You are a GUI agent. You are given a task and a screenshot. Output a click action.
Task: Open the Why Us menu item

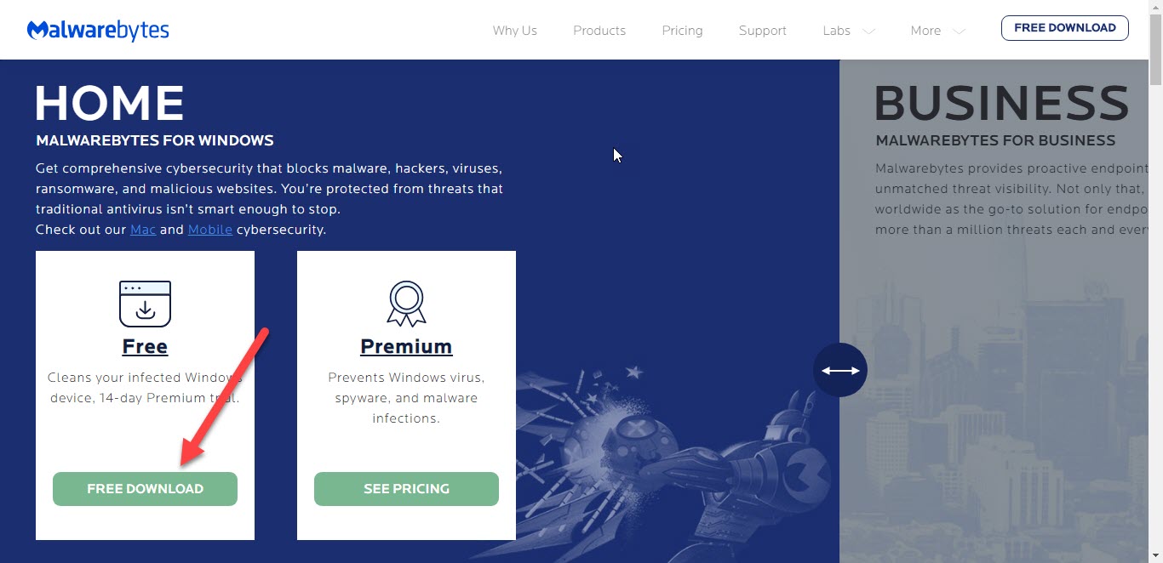pyautogui.click(x=515, y=31)
